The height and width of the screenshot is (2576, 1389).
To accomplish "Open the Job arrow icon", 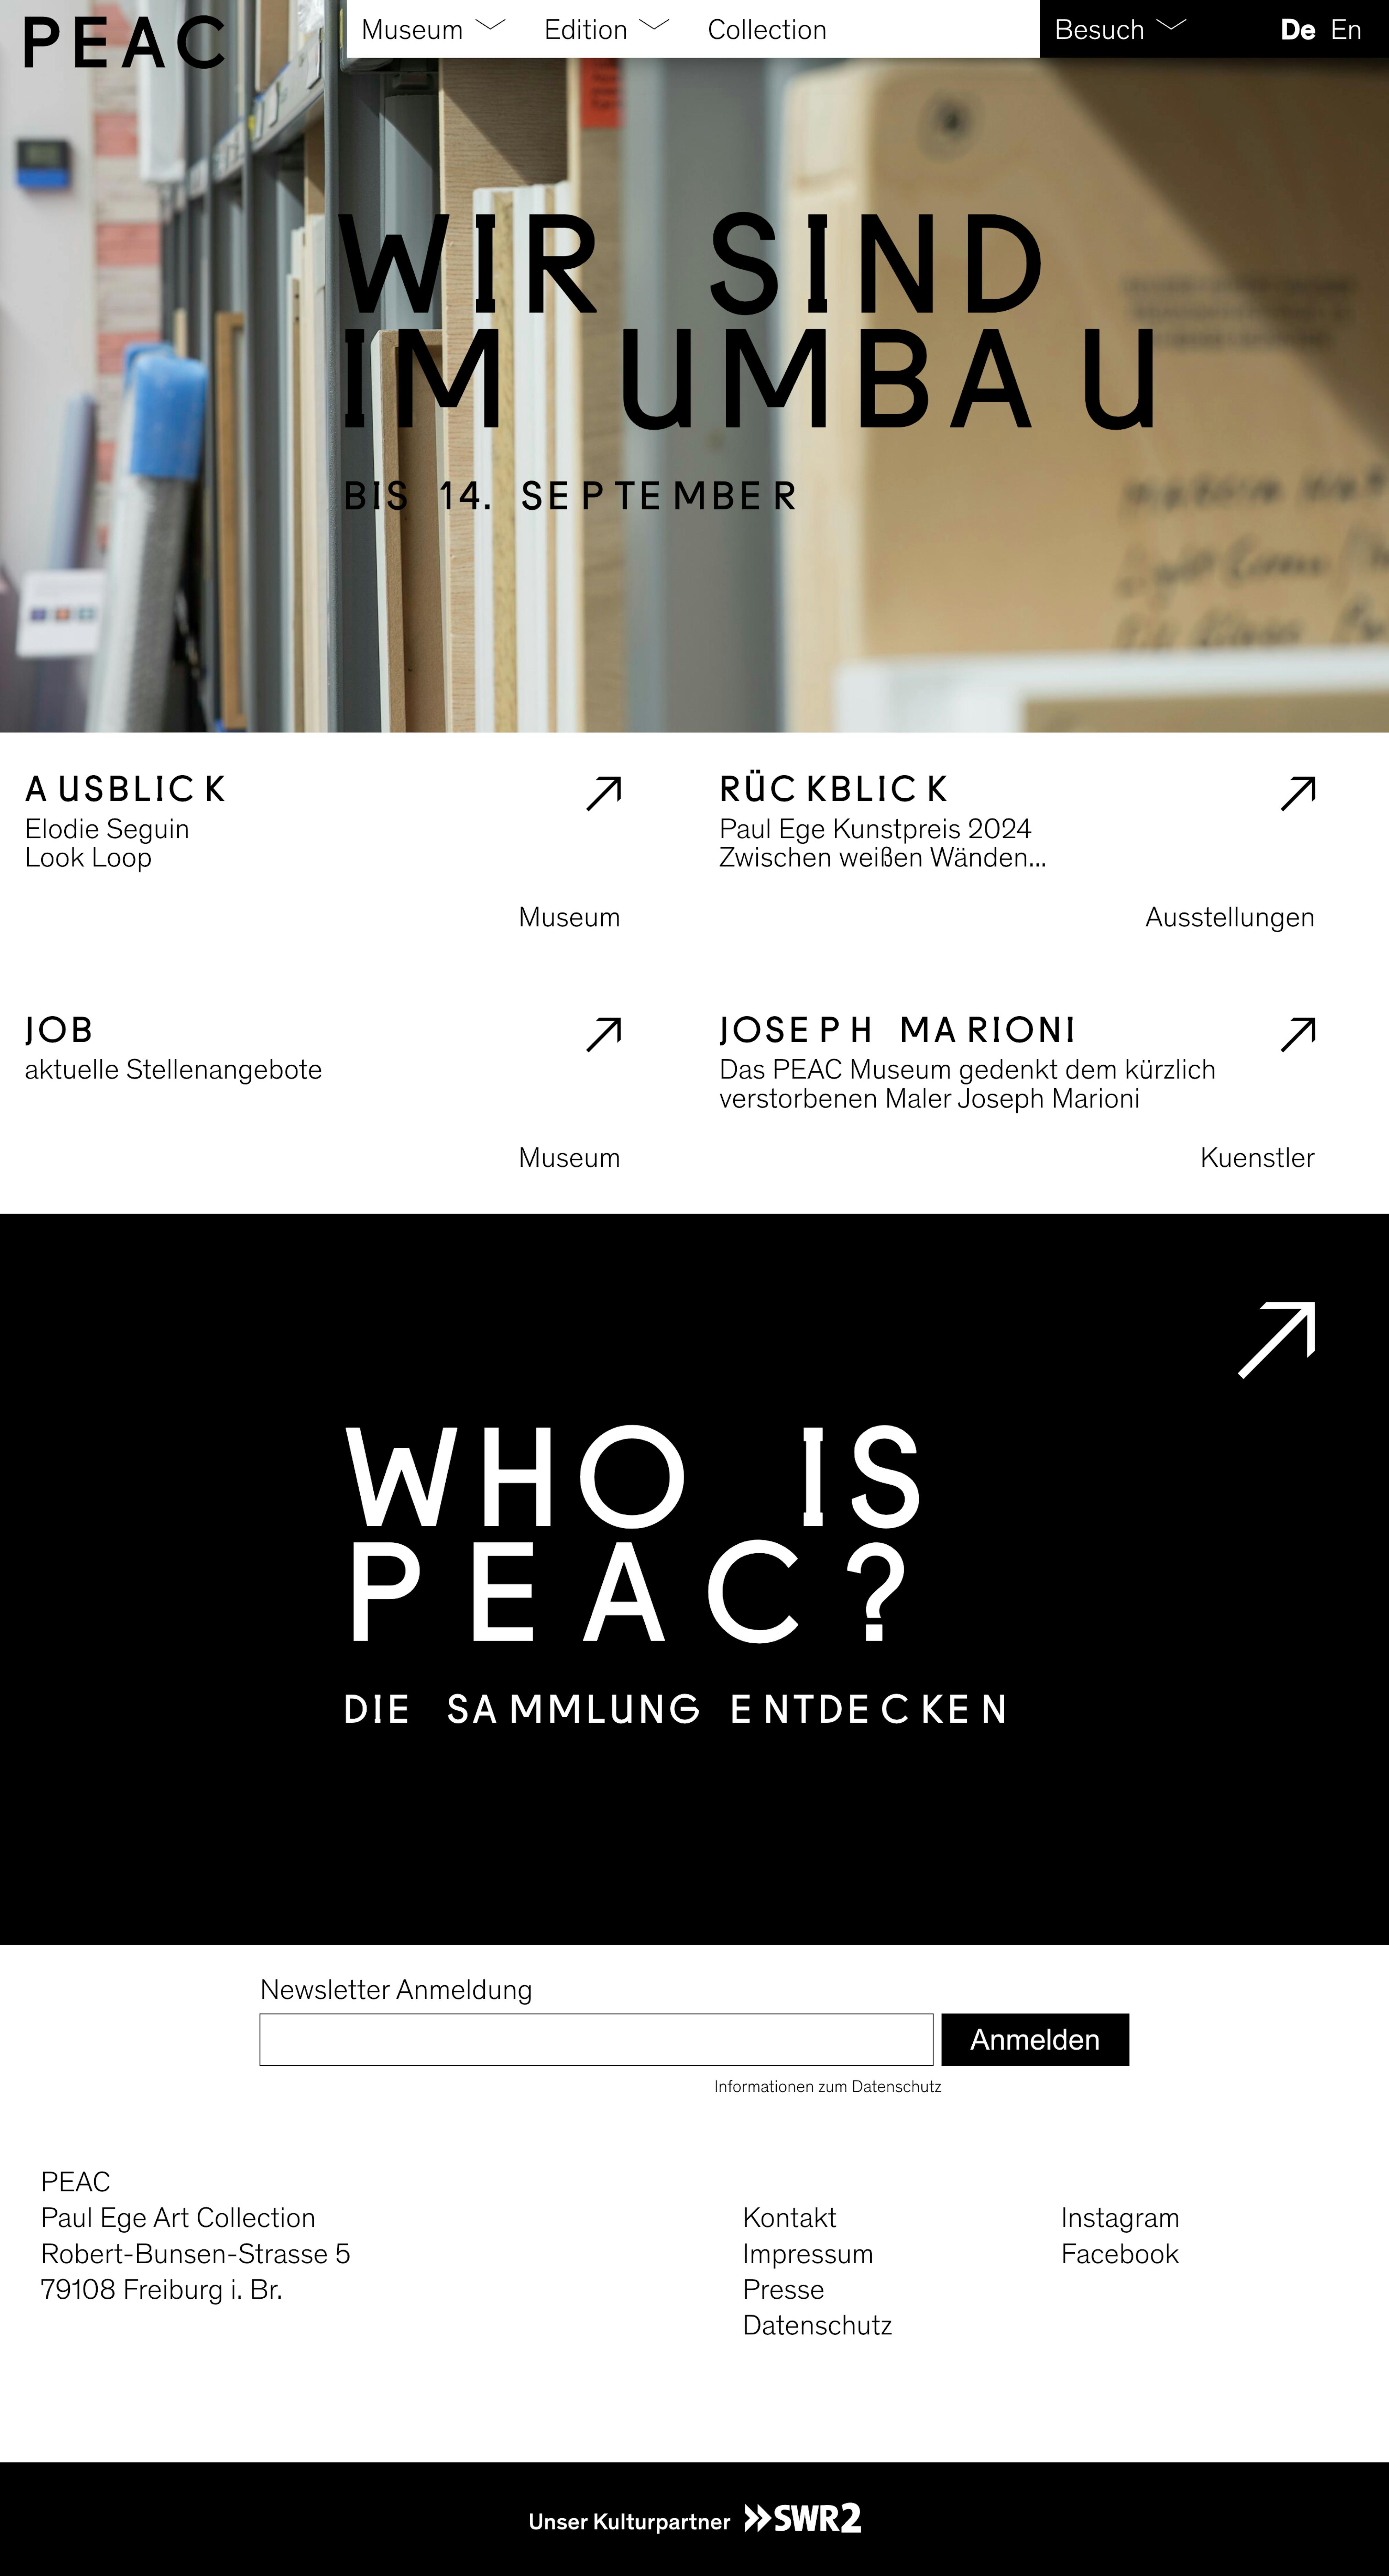I will click(x=603, y=1034).
